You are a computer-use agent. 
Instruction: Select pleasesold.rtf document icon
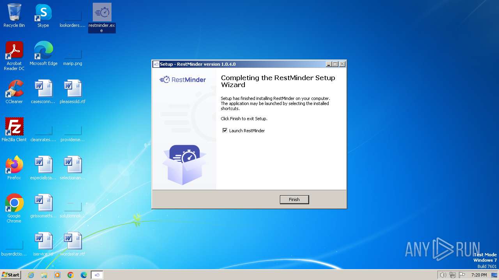[x=73, y=92]
